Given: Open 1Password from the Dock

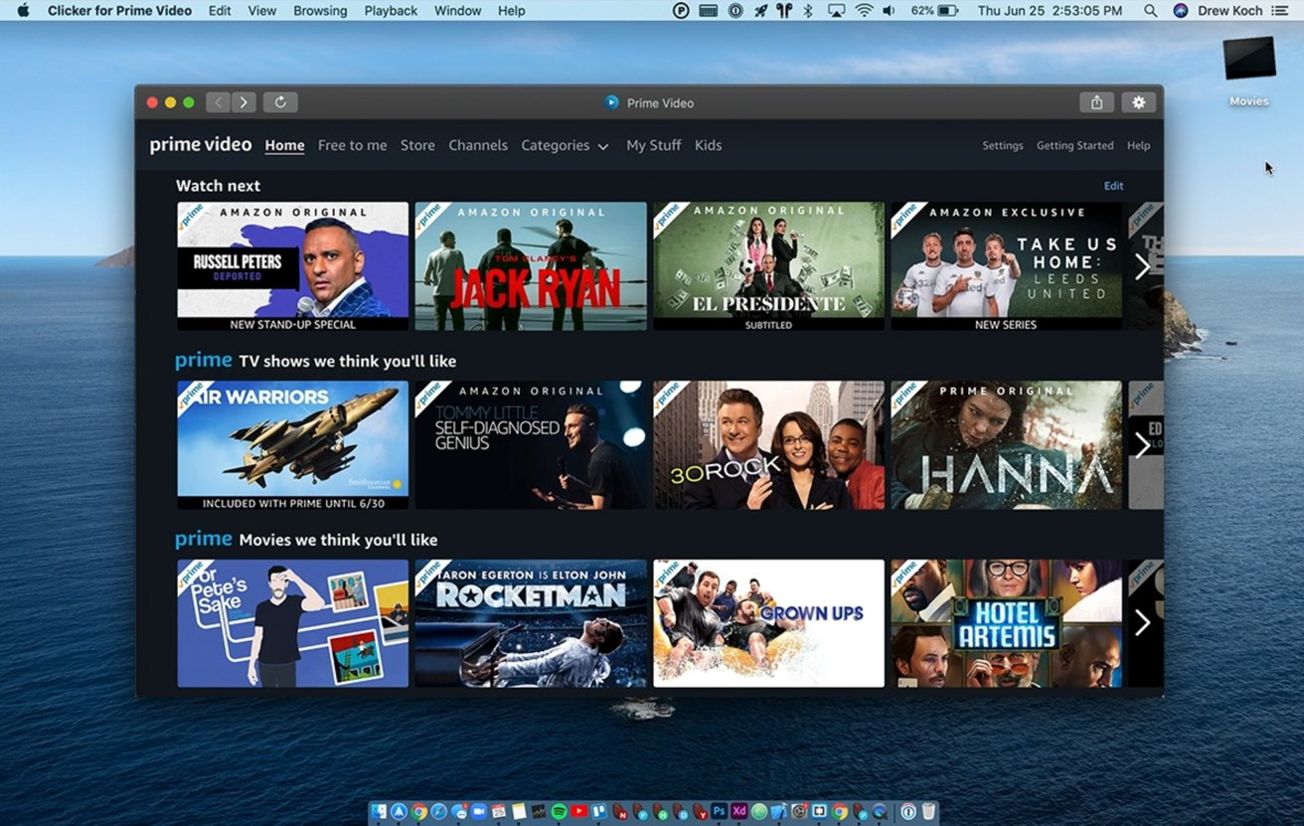Looking at the screenshot, I should (906, 812).
